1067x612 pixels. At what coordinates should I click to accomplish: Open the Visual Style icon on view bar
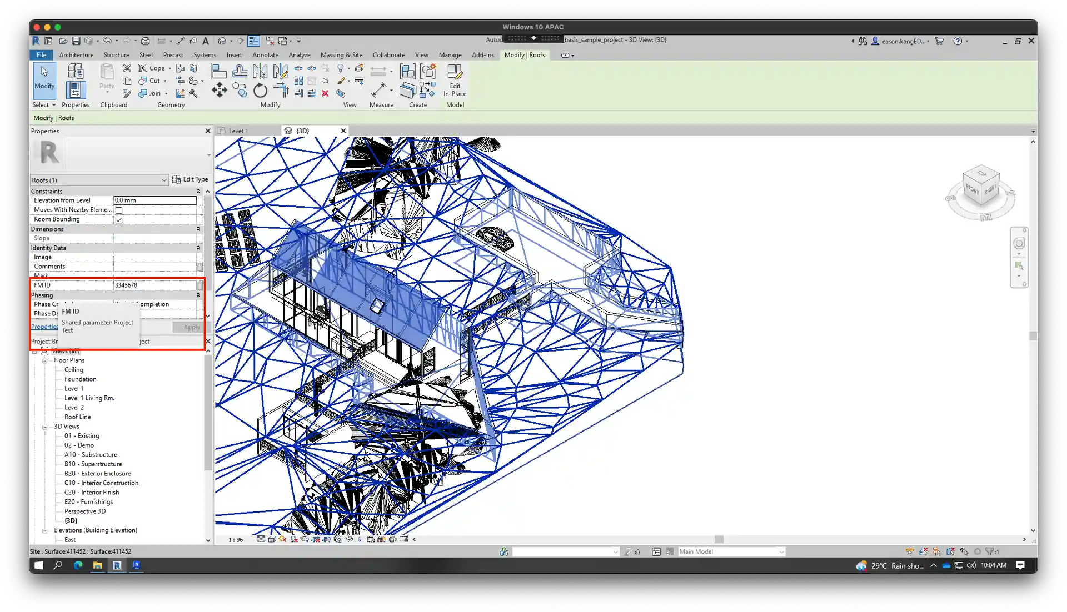tap(271, 539)
